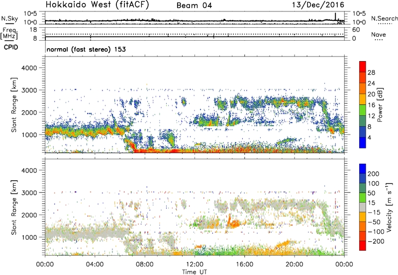This screenshot has width=398, height=275.
Task: Click the "CPID" row label
Action: coord(11,47)
